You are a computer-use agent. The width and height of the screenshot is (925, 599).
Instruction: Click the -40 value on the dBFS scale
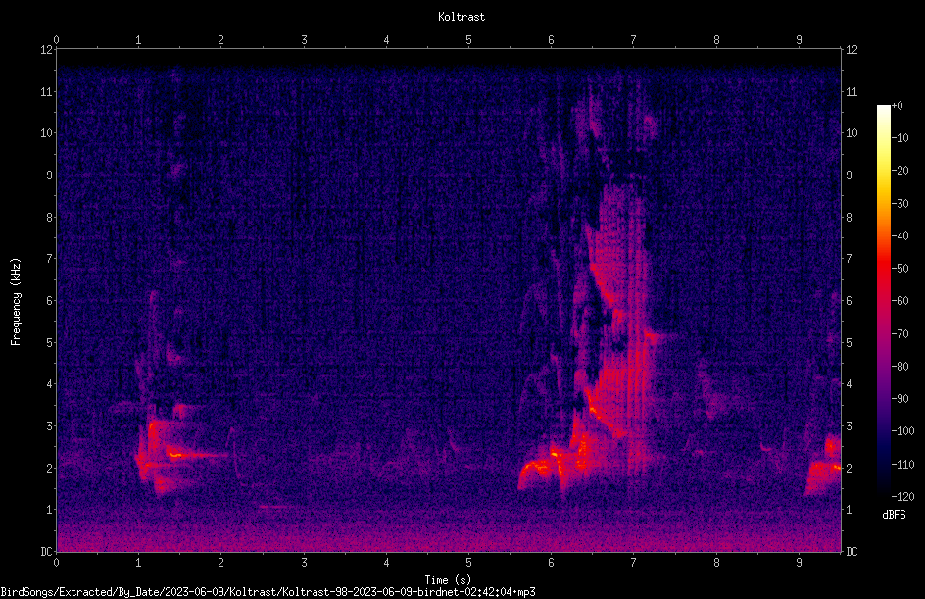coord(901,236)
